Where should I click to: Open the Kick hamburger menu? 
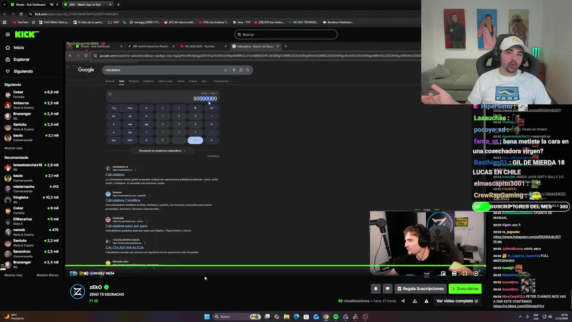[8, 34]
